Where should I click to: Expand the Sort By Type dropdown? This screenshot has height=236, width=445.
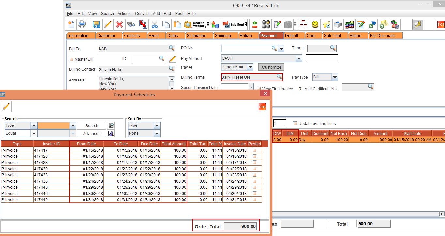coord(157,125)
